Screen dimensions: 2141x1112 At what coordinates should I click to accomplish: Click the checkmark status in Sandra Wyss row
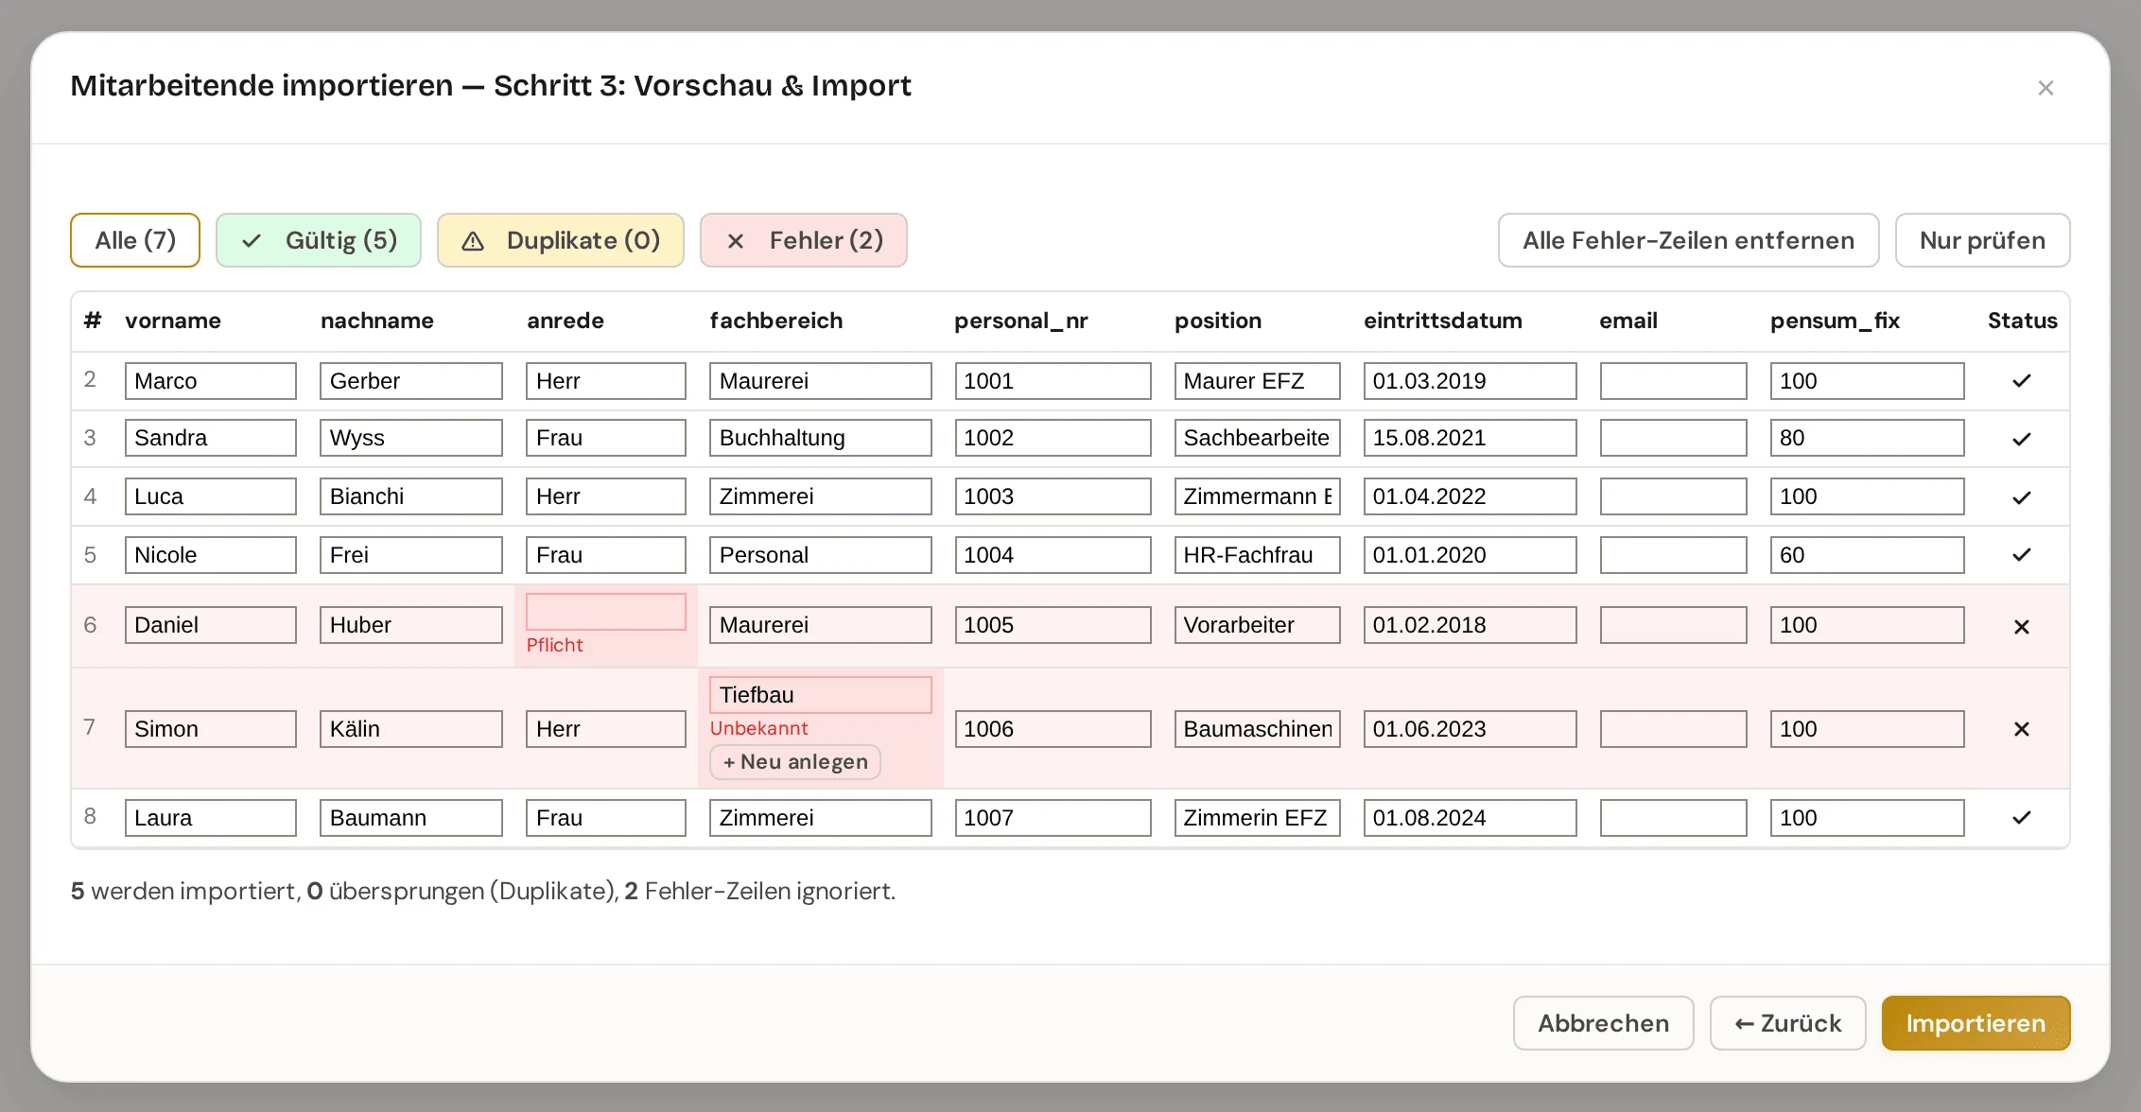(2022, 439)
